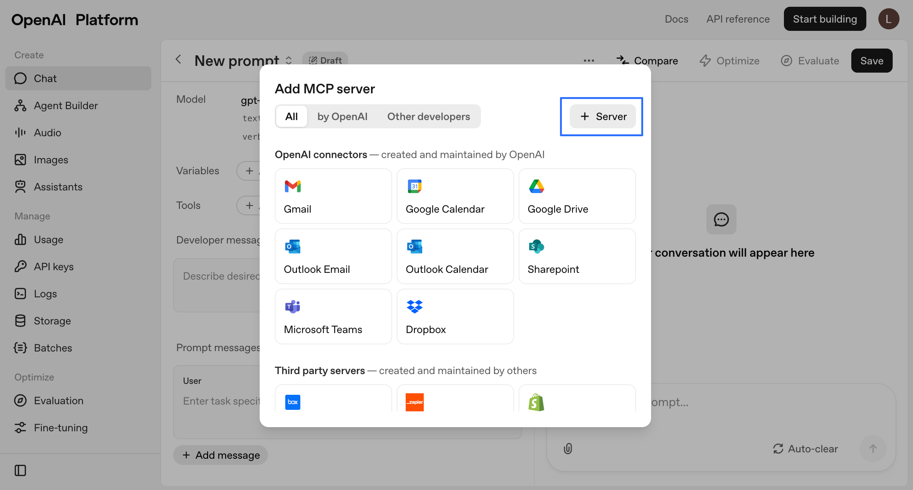Toggle the sidebar collapse icon

tap(20, 470)
